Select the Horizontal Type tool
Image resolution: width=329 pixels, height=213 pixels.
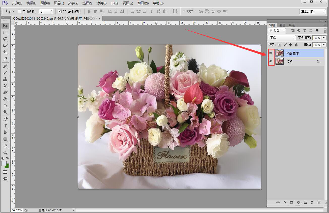[x=5, y=126]
